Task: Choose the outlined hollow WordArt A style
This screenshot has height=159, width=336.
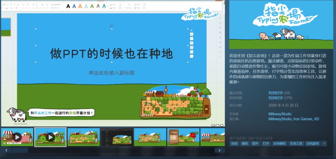Action: click(86, 6)
